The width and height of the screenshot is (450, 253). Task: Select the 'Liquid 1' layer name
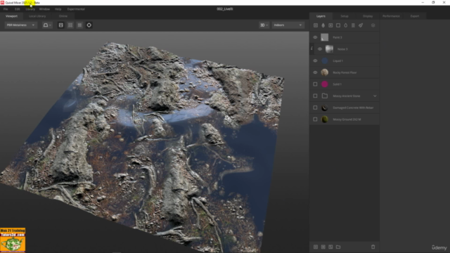337,61
